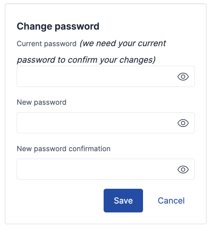Click the "New password confirmation" label
The image size is (212, 229).
click(x=63, y=149)
